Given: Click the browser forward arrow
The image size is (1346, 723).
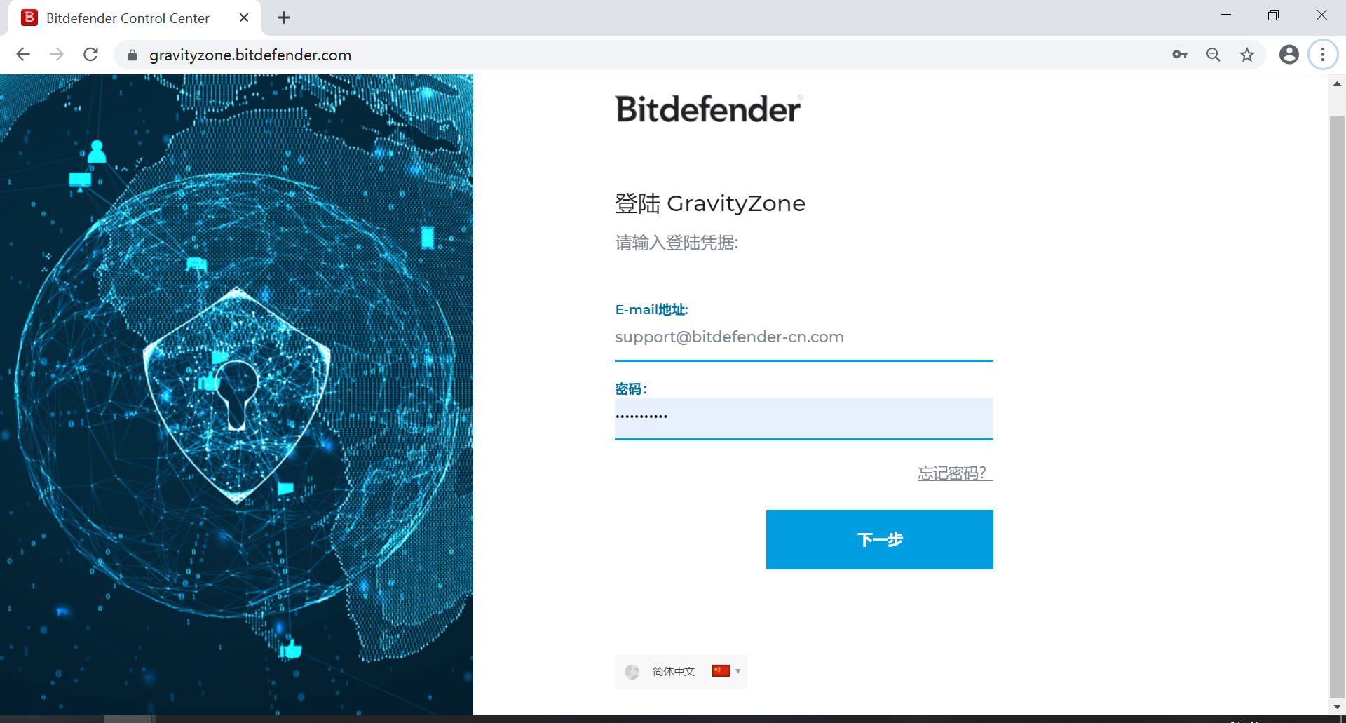Looking at the screenshot, I should point(57,55).
